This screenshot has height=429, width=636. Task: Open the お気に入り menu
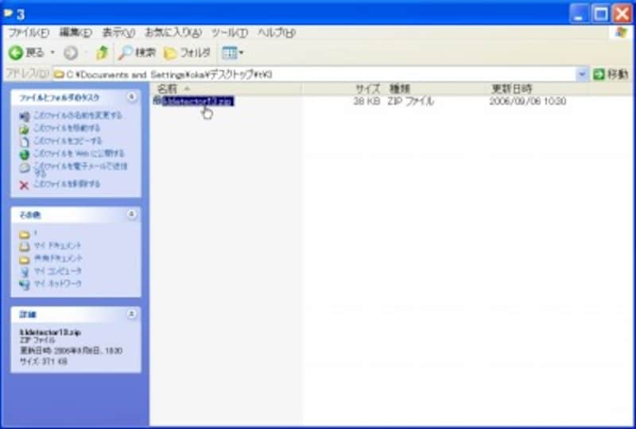tap(173, 33)
